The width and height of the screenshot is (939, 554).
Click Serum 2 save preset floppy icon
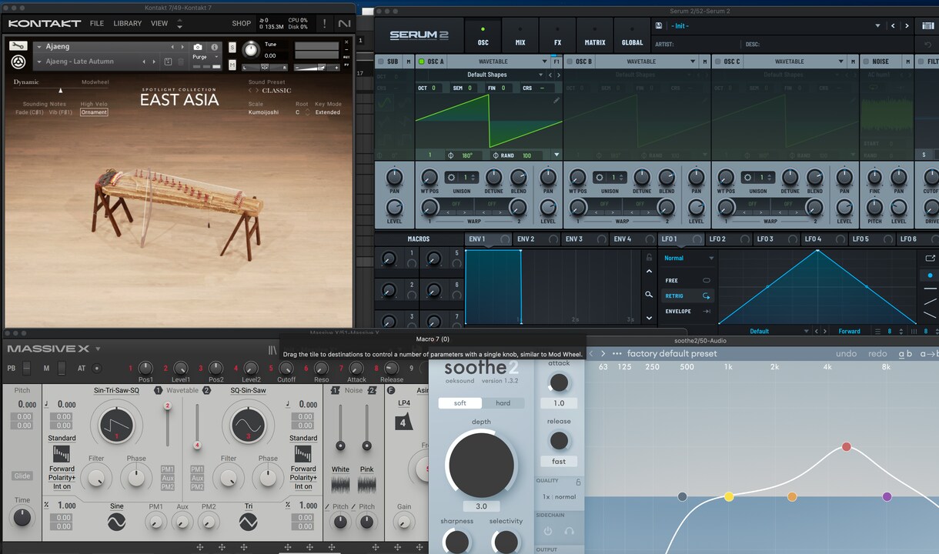(659, 25)
